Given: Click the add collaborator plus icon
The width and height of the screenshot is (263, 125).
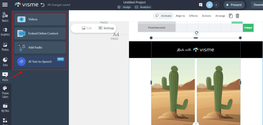Looking at the screenshot, I should coord(217,5).
